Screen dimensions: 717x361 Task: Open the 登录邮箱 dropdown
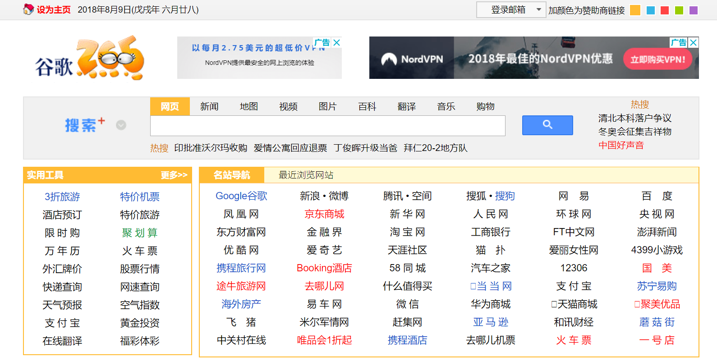tap(511, 9)
